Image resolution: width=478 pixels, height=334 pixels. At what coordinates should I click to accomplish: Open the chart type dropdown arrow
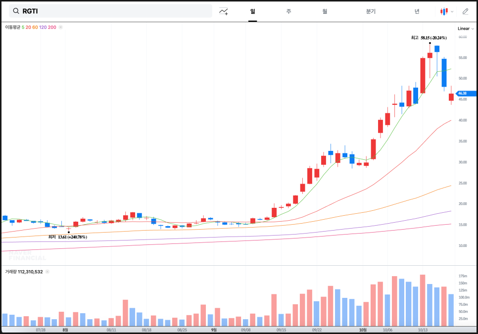pyautogui.click(x=452, y=11)
